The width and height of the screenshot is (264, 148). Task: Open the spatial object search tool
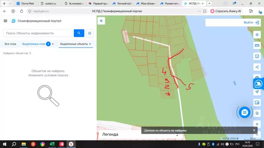[x=257, y=56]
